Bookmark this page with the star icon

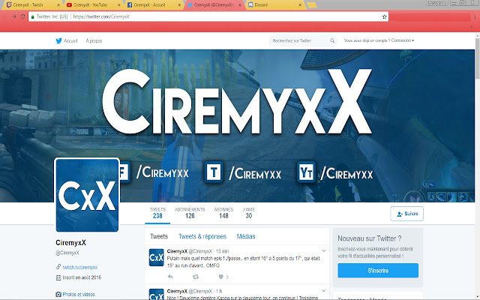tap(384, 16)
